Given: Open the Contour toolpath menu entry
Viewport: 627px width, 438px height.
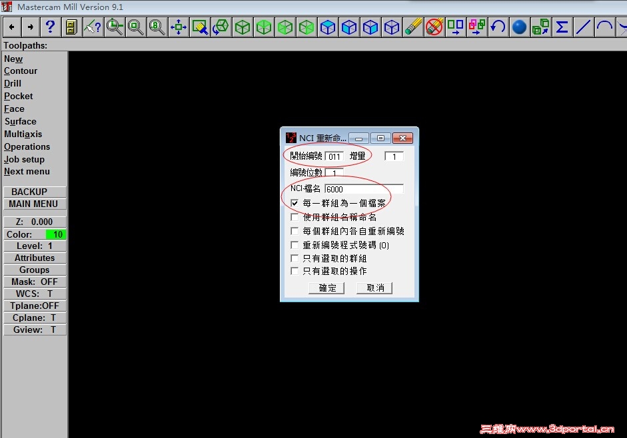Looking at the screenshot, I should point(20,71).
